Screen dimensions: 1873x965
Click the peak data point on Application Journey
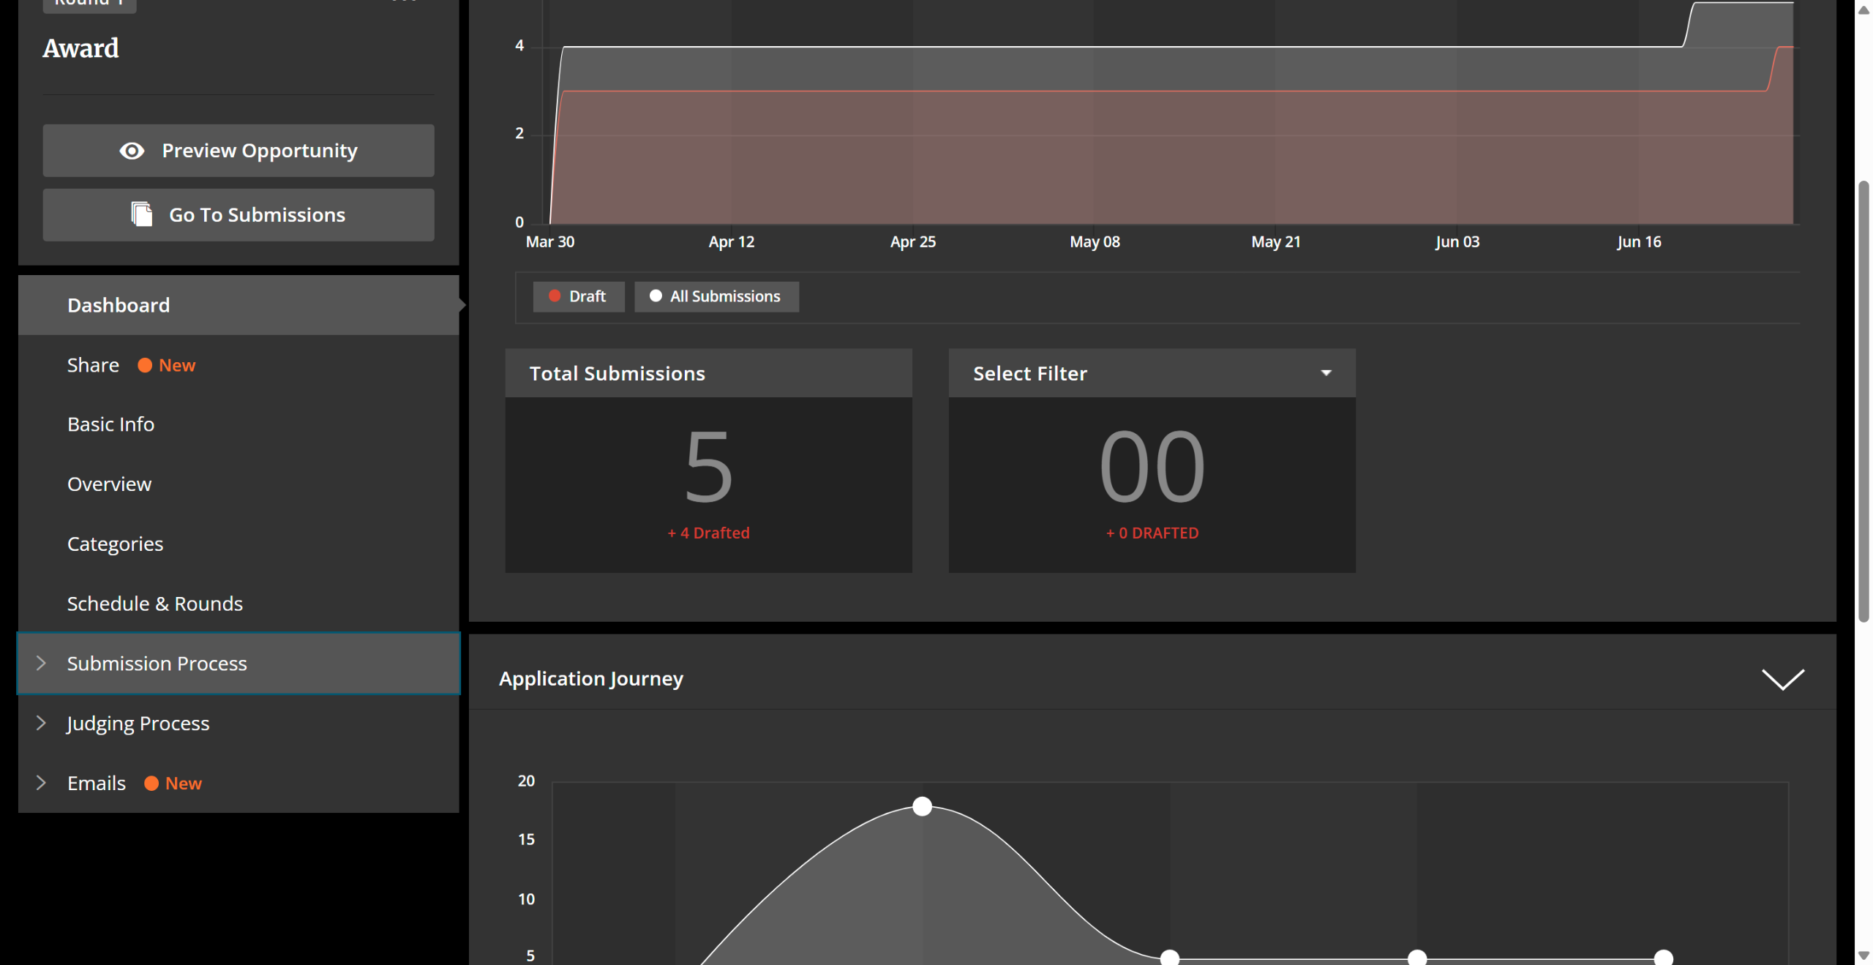(922, 806)
